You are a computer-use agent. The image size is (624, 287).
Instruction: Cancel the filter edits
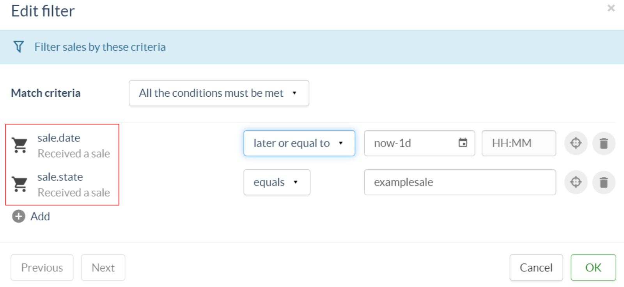pyautogui.click(x=536, y=268)
